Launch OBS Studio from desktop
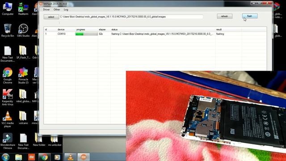 coord(23,30)
